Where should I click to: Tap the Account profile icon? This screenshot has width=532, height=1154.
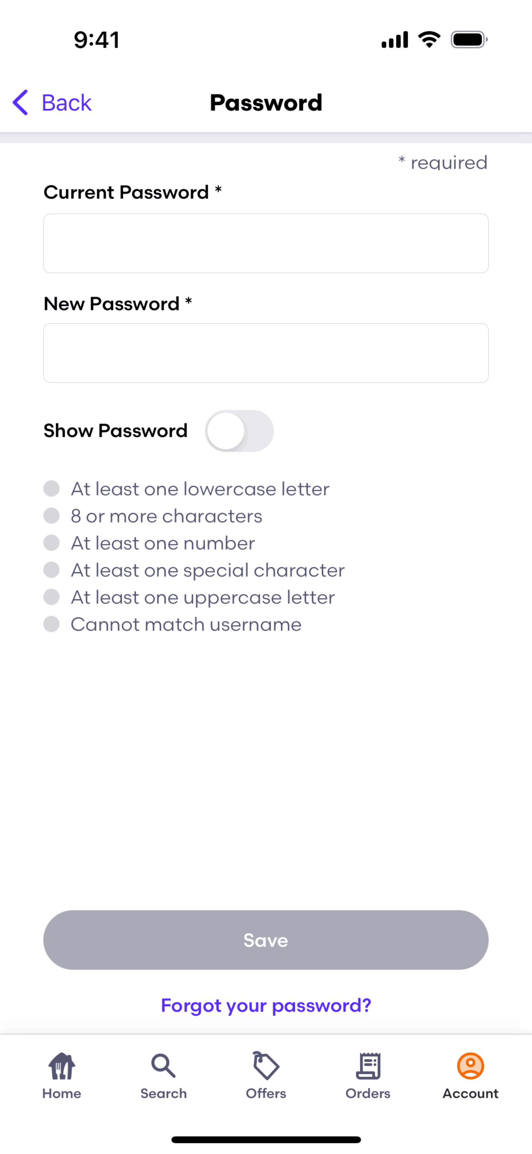tap(471, 1066)
